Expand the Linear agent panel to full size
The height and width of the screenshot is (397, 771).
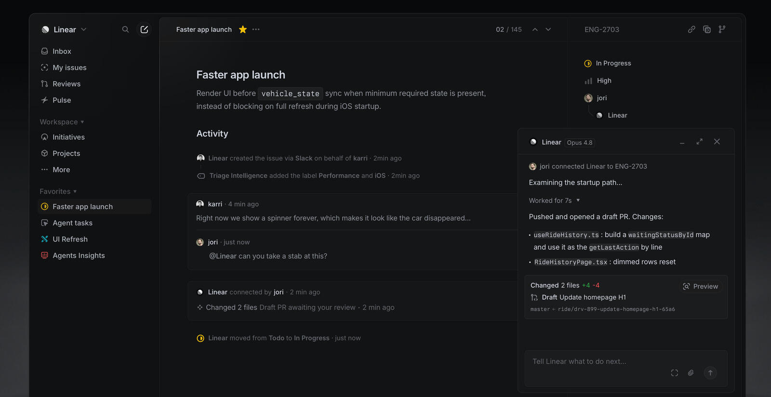click(x=699, y=142)
